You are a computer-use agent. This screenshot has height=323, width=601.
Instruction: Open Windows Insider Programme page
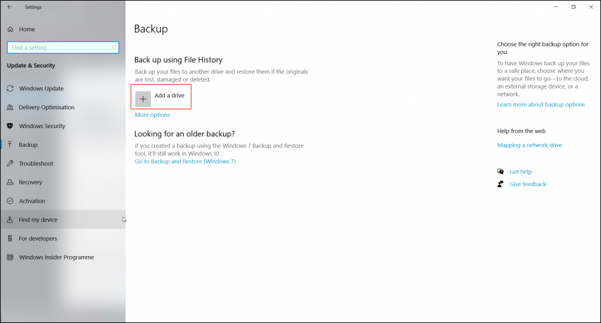coord(56,258)
